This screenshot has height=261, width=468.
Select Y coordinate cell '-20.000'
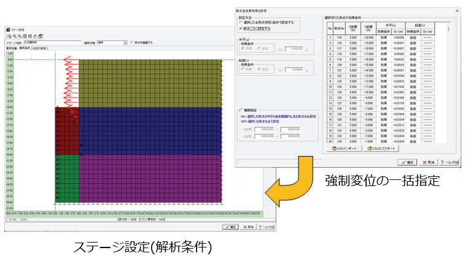pyautogui.click(x=369, y=37)
